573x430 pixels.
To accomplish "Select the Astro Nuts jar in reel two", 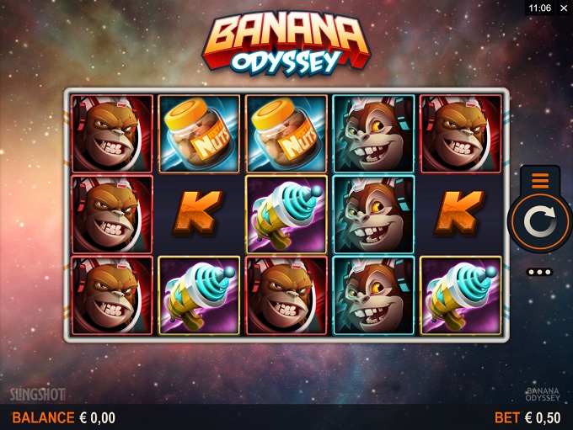I will 199,134.
